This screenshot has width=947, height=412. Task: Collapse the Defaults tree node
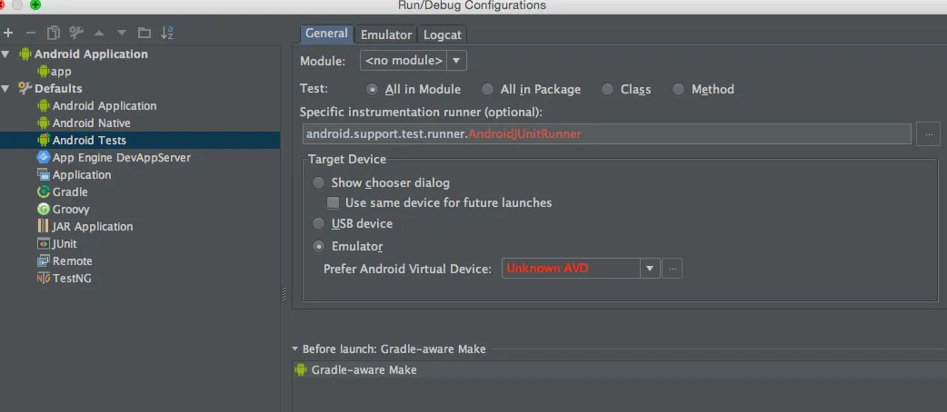click(x=6, y=89)
